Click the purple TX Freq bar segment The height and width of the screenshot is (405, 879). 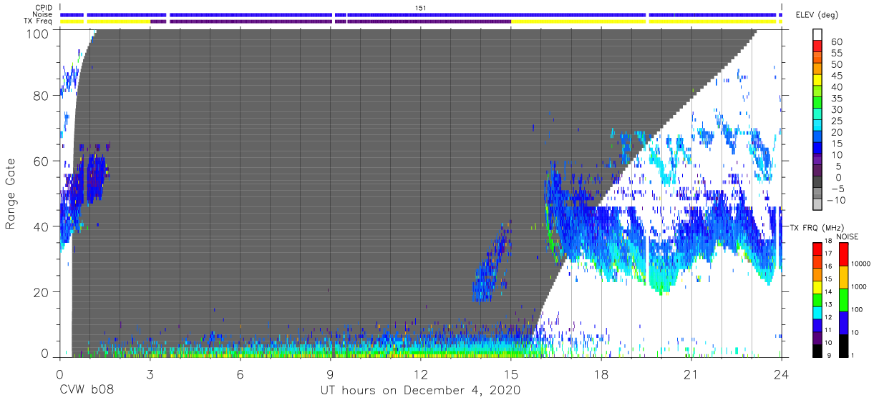pos(331,21)
